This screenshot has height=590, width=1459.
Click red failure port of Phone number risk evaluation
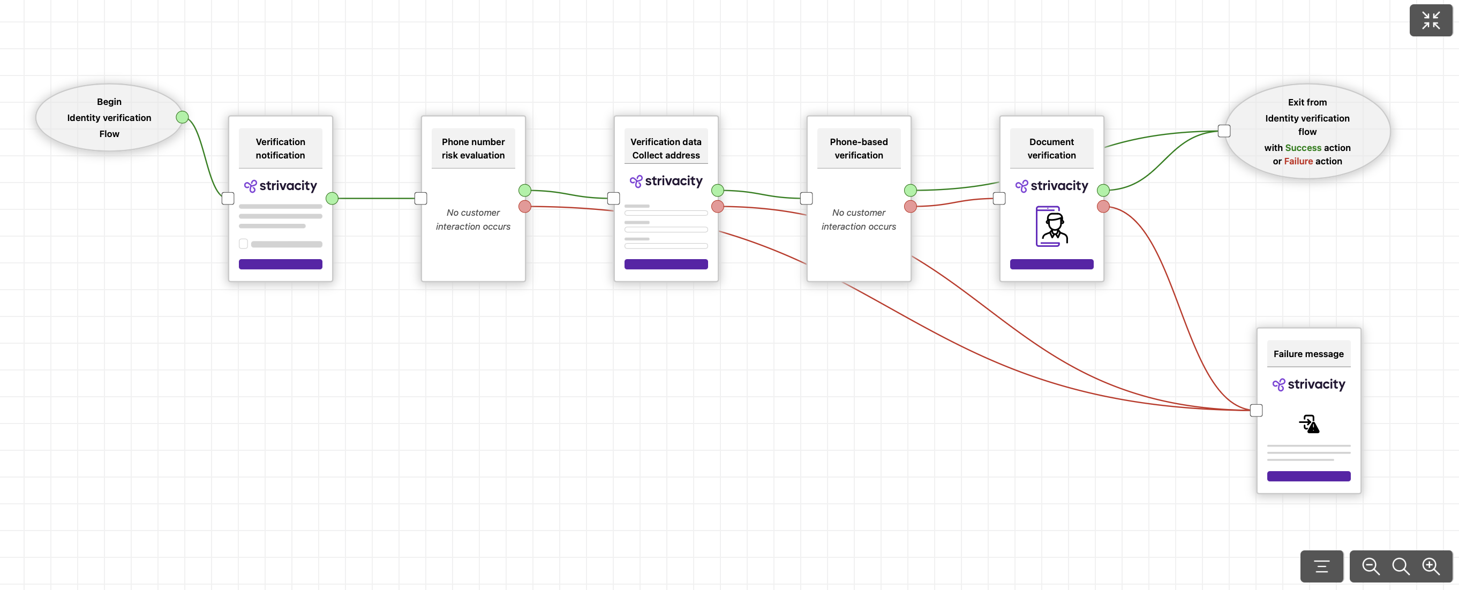coord(525,206)
